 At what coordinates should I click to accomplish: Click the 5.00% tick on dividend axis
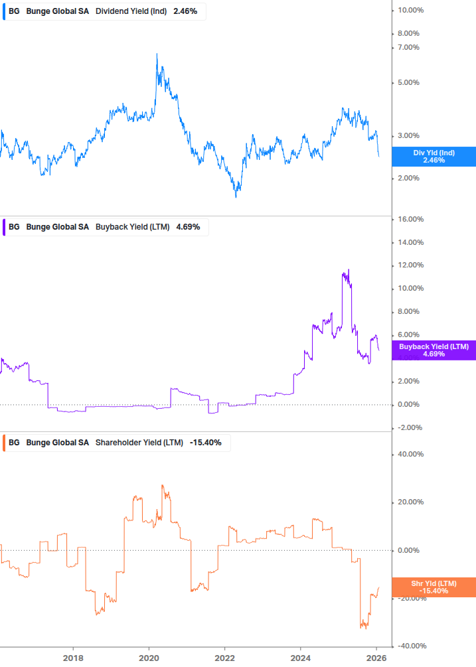click(x=408, y=82)
